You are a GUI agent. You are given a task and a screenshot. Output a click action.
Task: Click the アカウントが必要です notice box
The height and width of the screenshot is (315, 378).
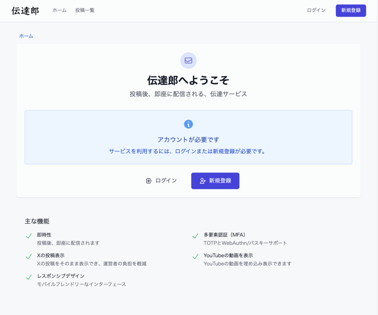(x=188, y=137)
